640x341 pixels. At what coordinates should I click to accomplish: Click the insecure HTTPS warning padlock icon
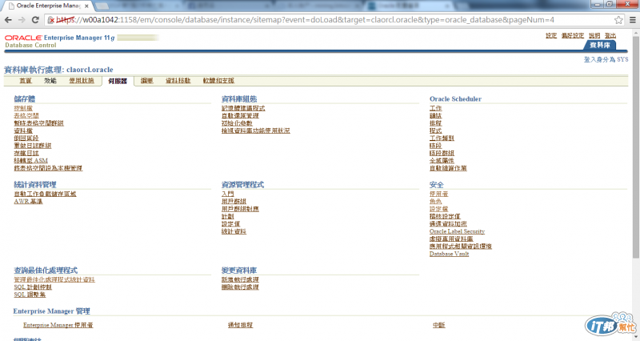tap(51, 19)
